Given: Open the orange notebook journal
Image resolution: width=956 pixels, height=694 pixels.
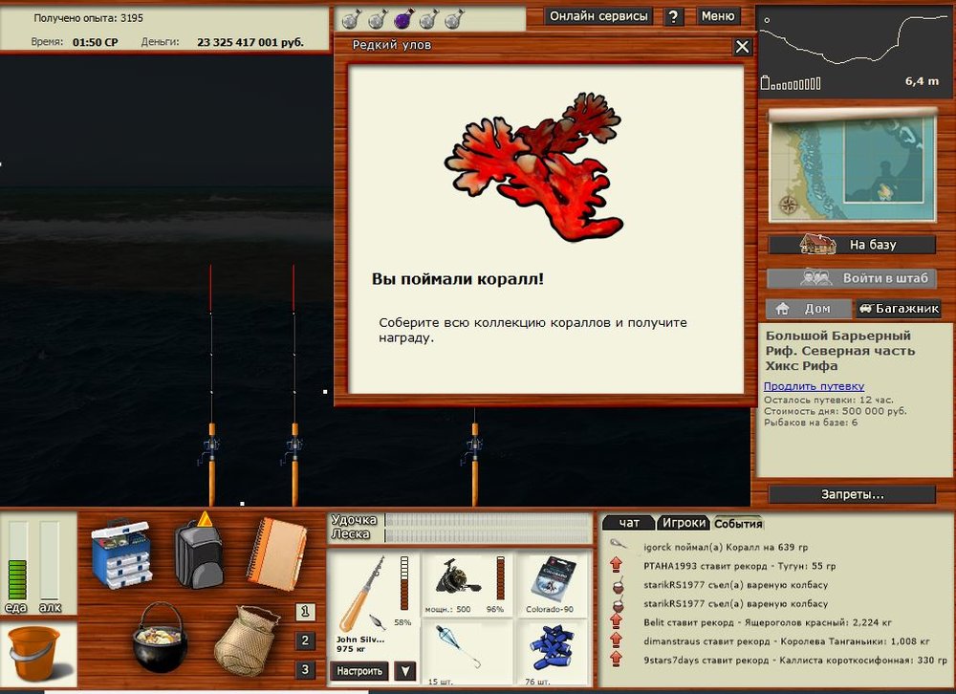Looking at the screenshot, I should coord(277,553).
